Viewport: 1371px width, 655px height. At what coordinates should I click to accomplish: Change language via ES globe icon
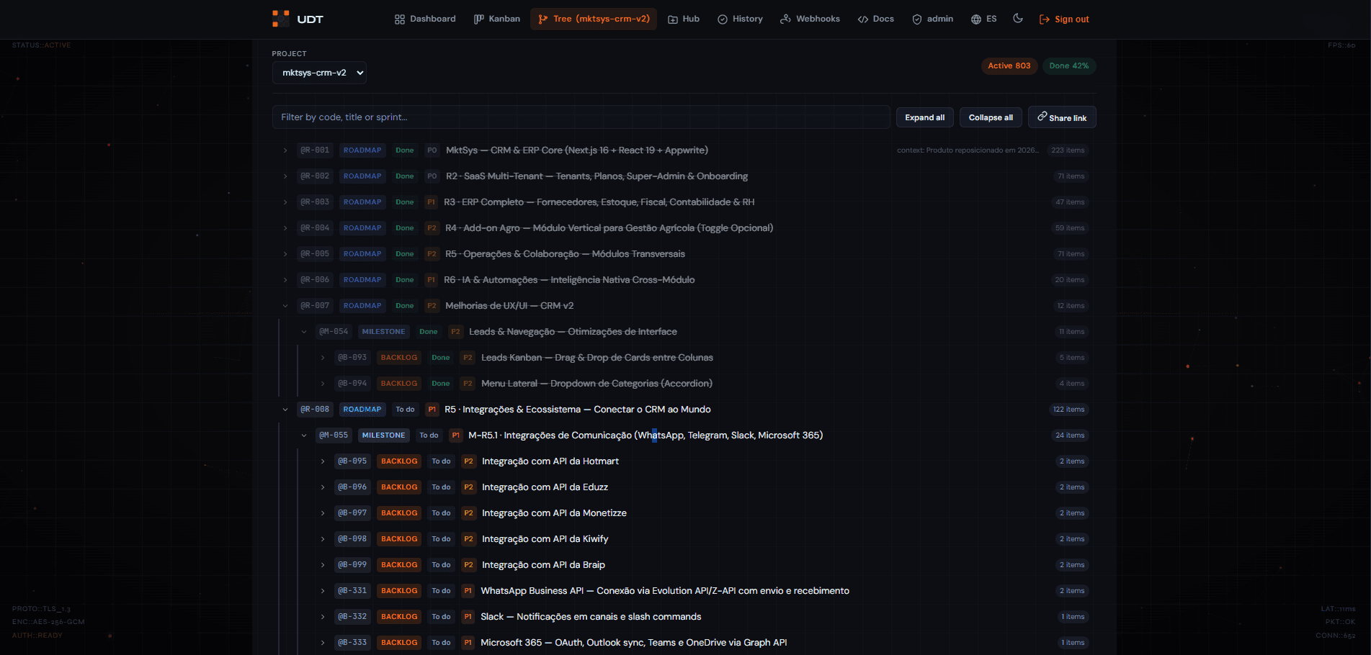click(x=983, y=19)
